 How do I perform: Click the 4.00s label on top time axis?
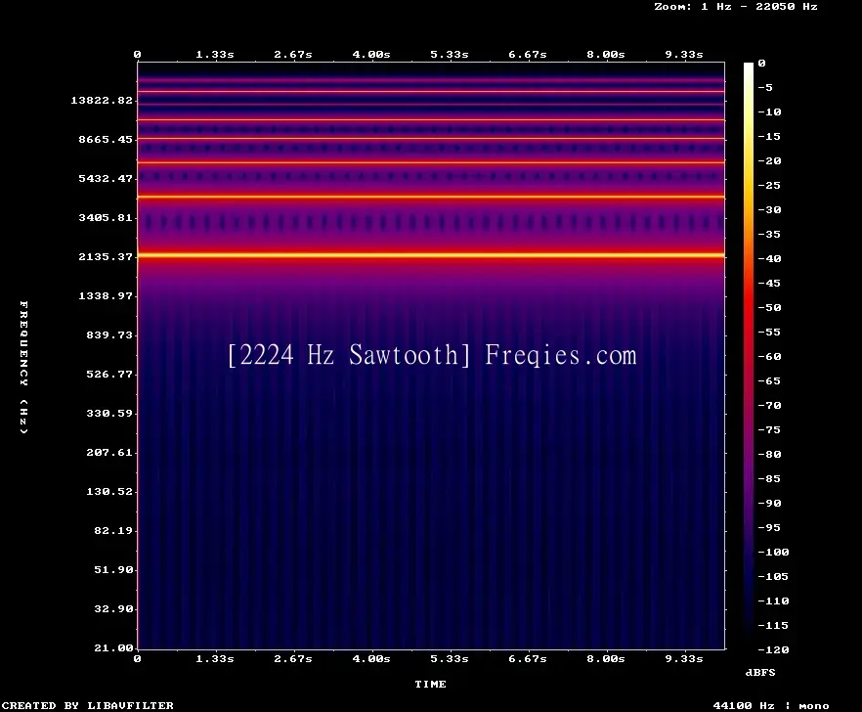(371, 55)
